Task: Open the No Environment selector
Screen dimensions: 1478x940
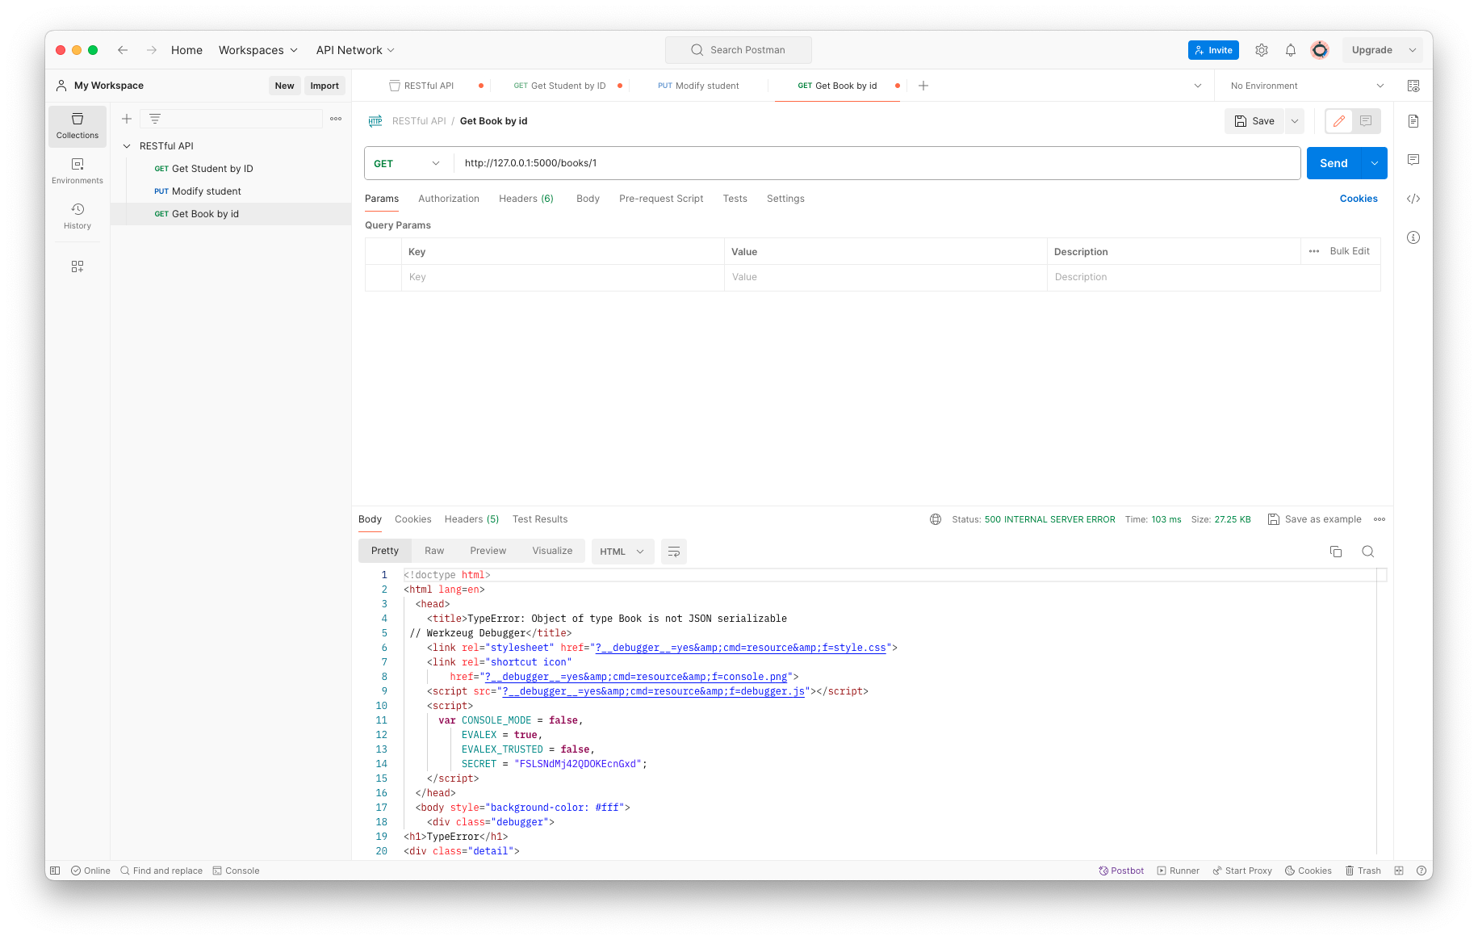Action: pyautogui.click(x=1307, y=86)
